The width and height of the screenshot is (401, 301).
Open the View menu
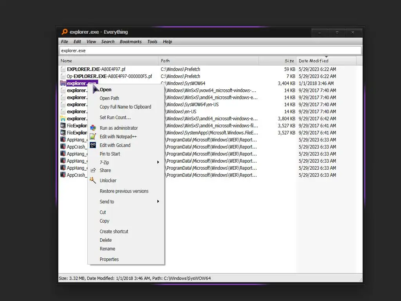[91, 42]
